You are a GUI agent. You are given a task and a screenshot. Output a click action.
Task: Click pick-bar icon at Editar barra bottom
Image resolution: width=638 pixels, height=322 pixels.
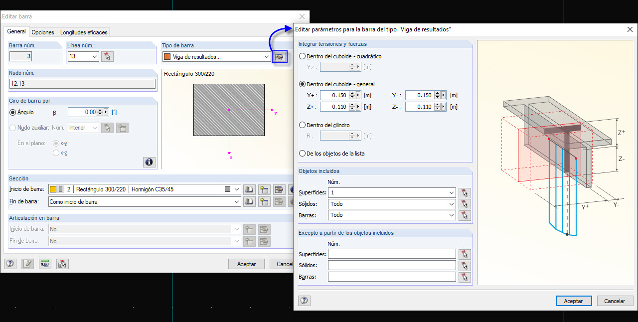coord(62,264)
